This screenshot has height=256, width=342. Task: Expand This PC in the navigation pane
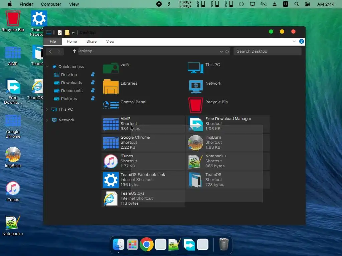[47, 109]
